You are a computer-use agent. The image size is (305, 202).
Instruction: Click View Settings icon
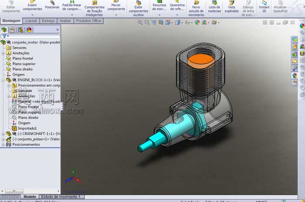[214, 23]
